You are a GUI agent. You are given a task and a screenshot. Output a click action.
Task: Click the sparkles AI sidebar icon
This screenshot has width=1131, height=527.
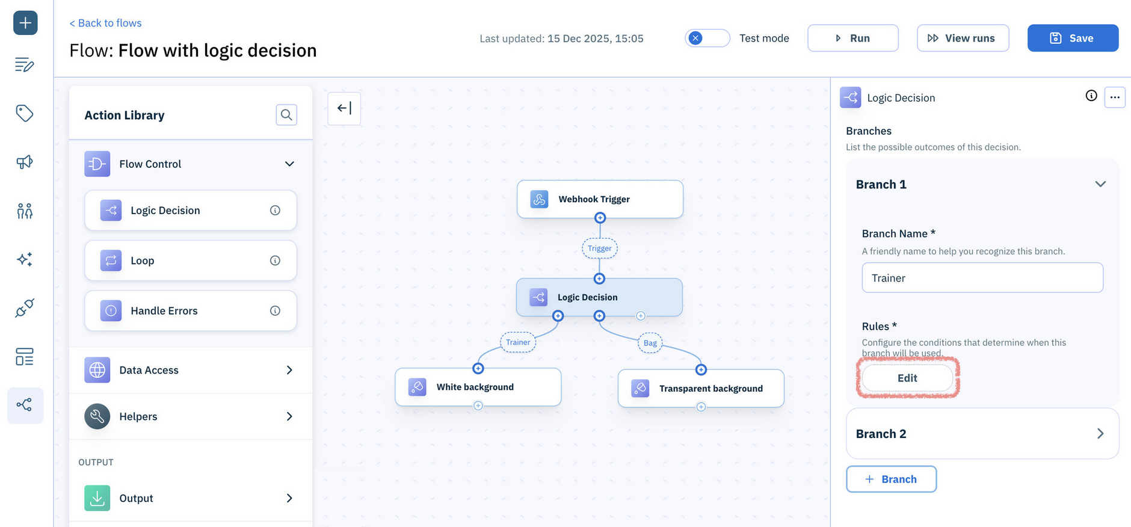tap(25, 259)
